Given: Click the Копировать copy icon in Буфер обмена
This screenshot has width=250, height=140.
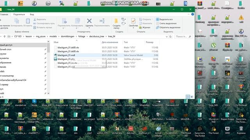Looking at the screenshot, I should tap(17, 21).
